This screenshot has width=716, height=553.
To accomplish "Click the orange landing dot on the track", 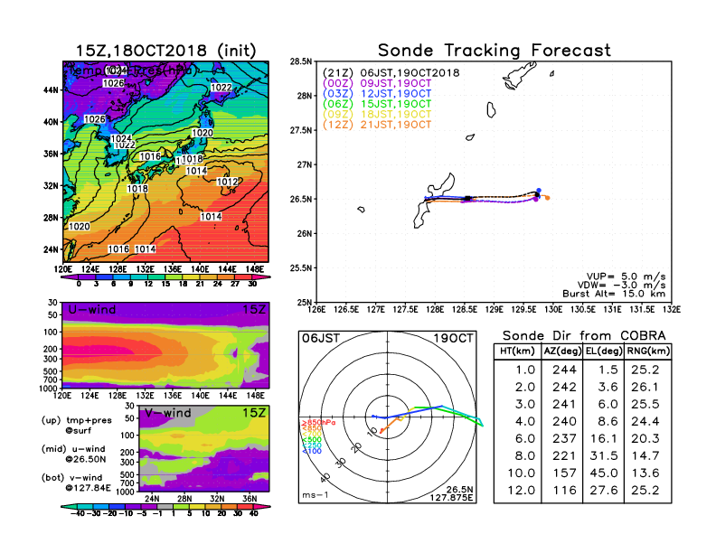I will tap(548, 198).
